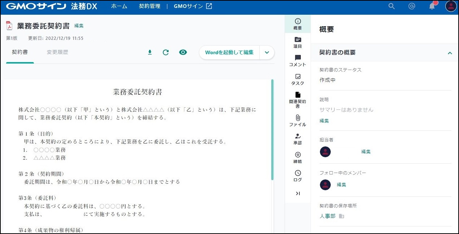Click the 業務委託契約書 heading in document
This screenshot has height=234, width=459.
[x=138, y=92]
